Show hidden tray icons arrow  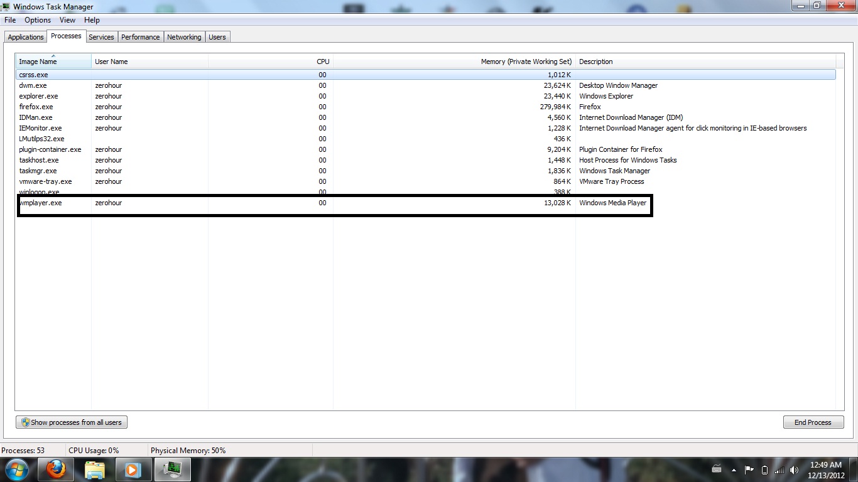(734, 469)
